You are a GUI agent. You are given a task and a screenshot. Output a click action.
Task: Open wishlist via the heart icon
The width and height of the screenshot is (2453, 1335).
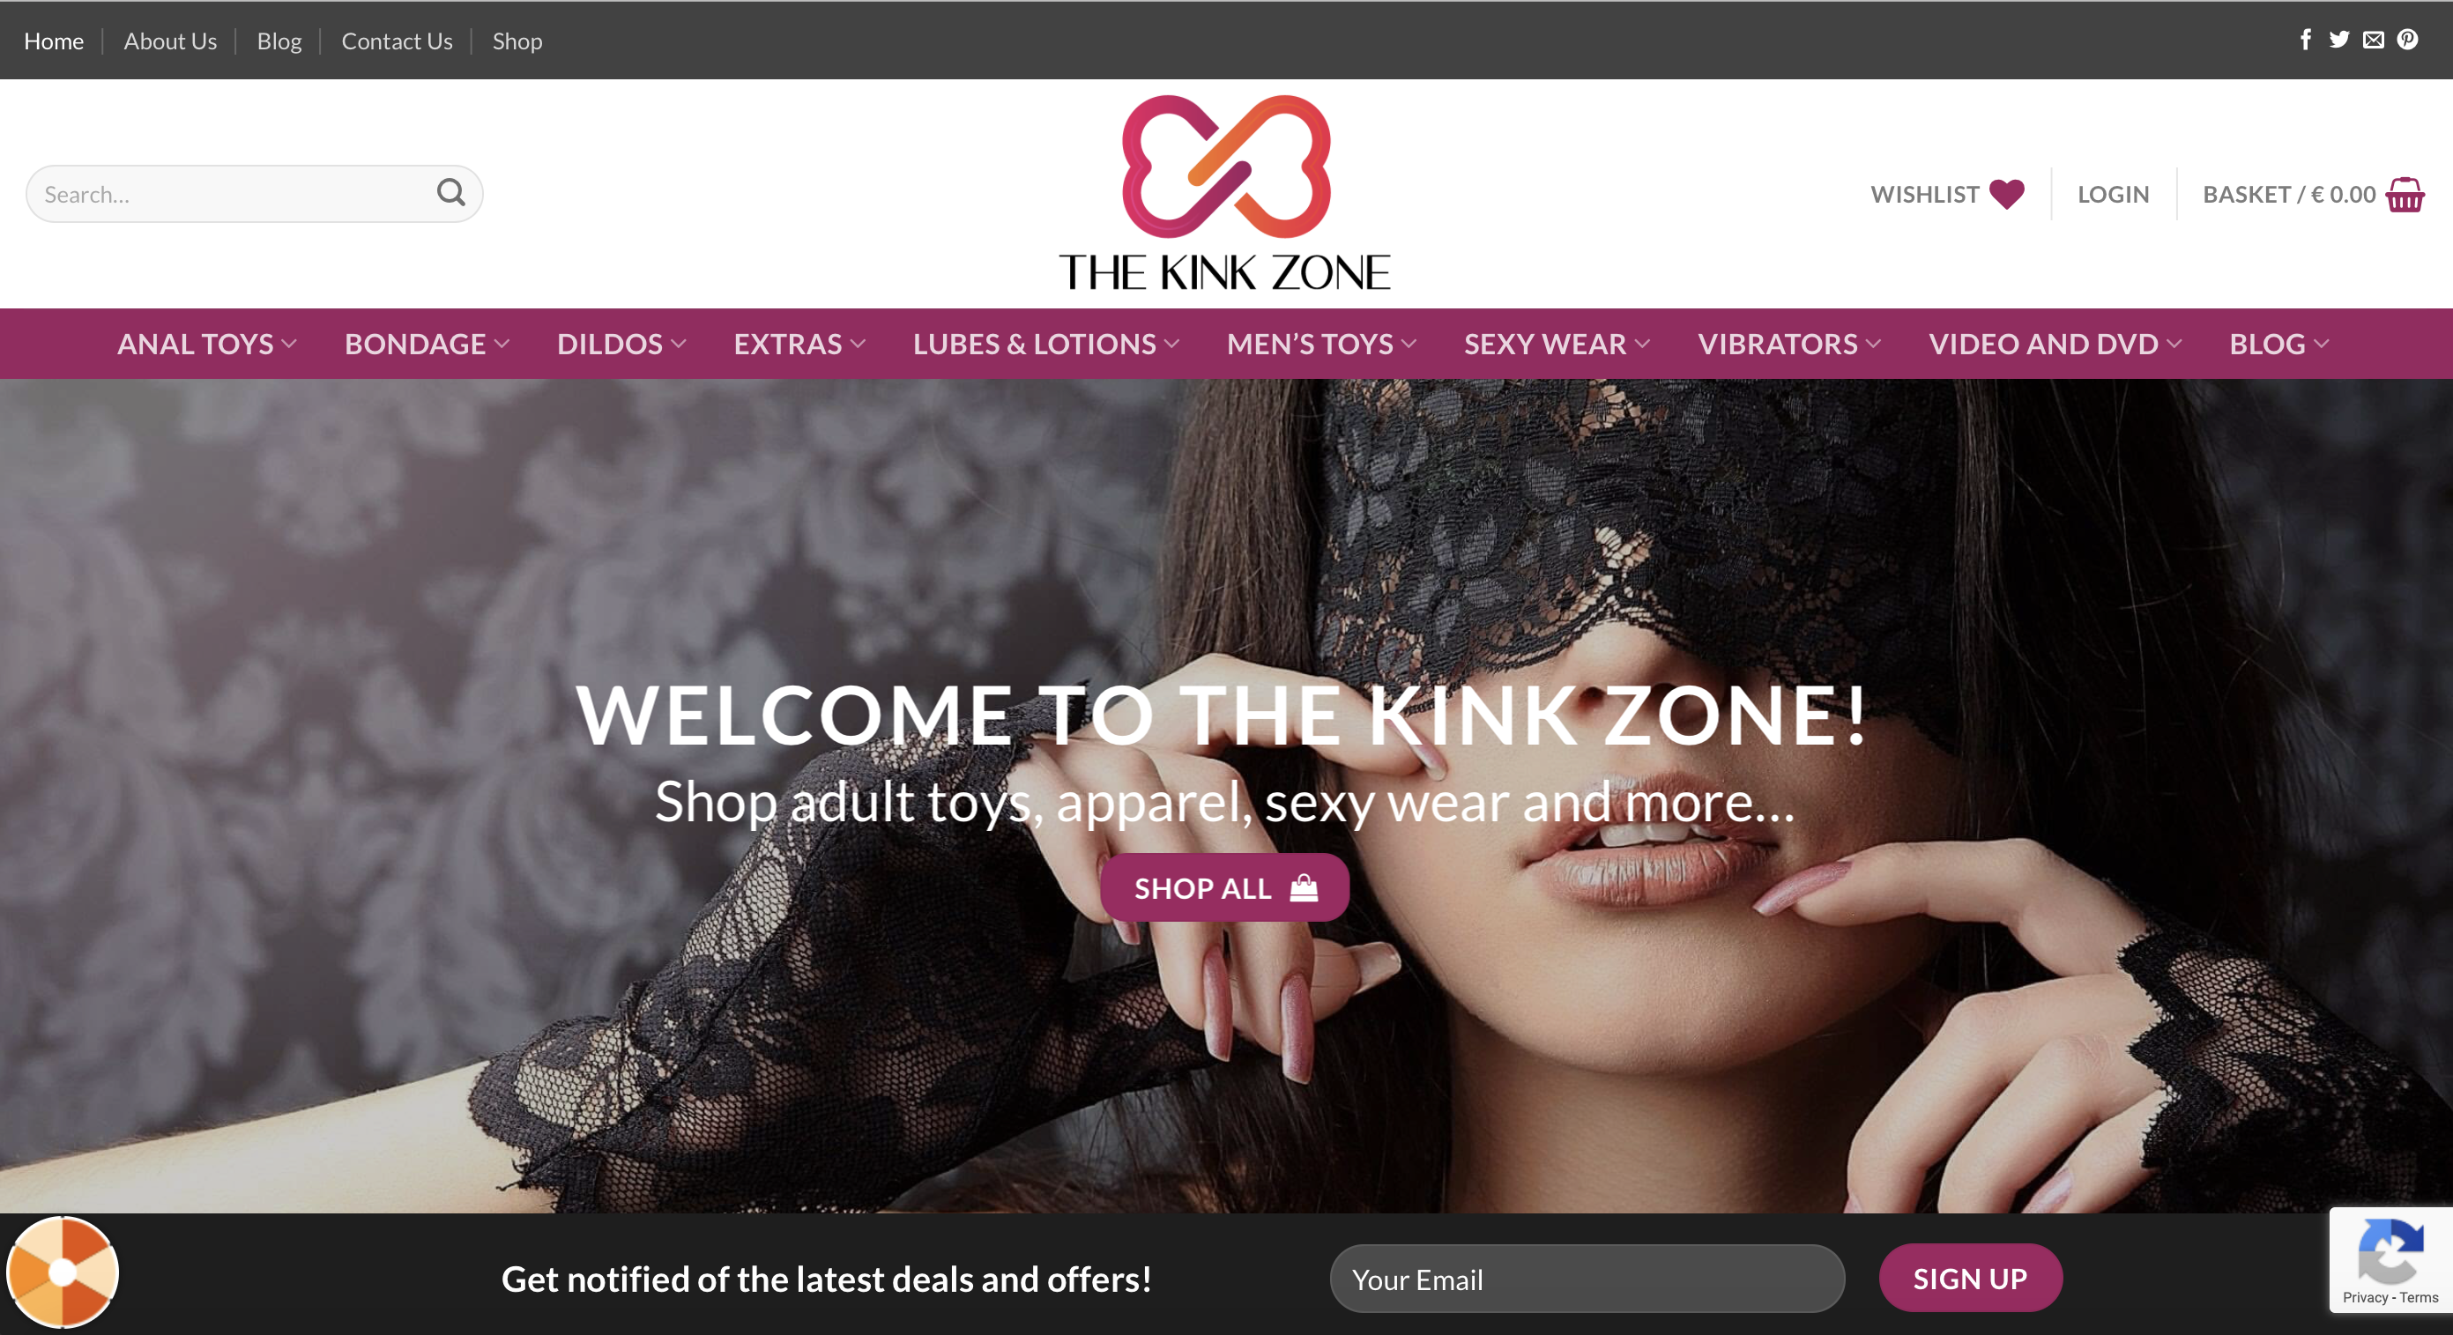tap(2006, 194)
